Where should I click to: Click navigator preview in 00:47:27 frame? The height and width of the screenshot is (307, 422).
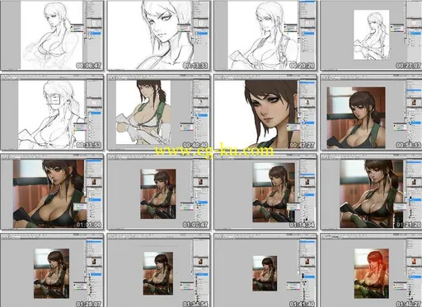click(308, 102)
